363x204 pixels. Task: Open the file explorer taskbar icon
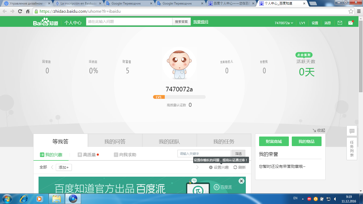(57, 199)
